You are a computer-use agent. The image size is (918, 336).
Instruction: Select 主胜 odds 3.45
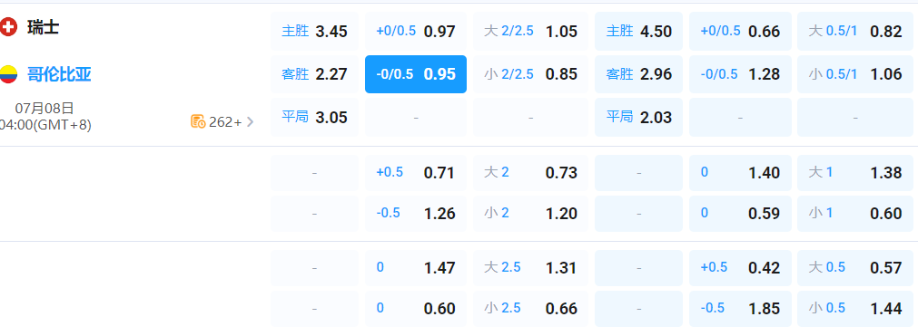314,31
